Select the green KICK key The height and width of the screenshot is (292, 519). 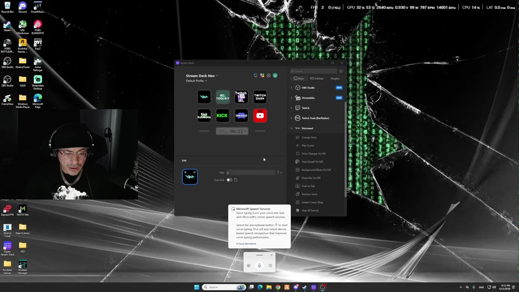[222, 116]
